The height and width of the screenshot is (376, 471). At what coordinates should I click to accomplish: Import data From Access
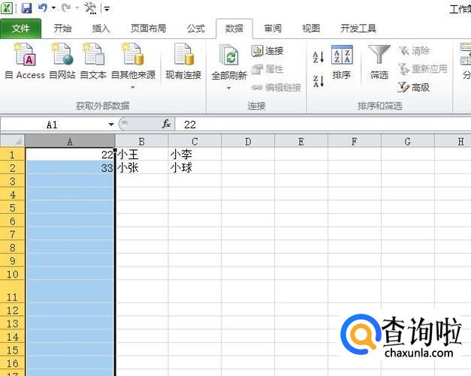25,62
